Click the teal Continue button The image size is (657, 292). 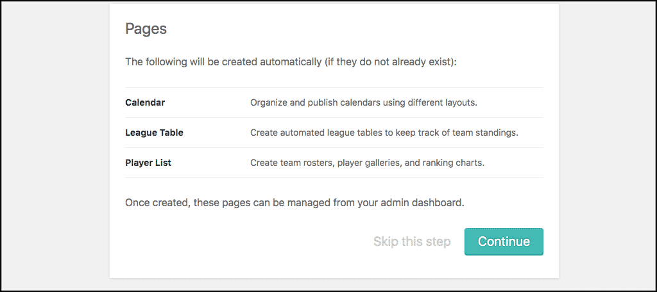click(504, 241)
